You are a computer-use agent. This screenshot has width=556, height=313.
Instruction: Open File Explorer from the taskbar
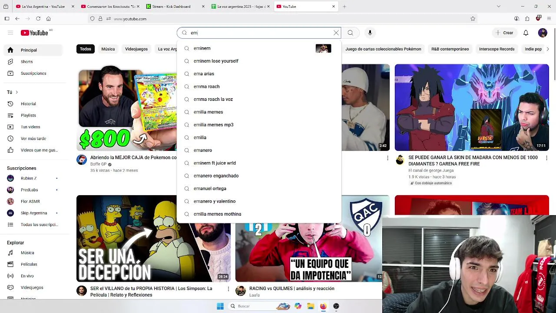coord(311,306)
